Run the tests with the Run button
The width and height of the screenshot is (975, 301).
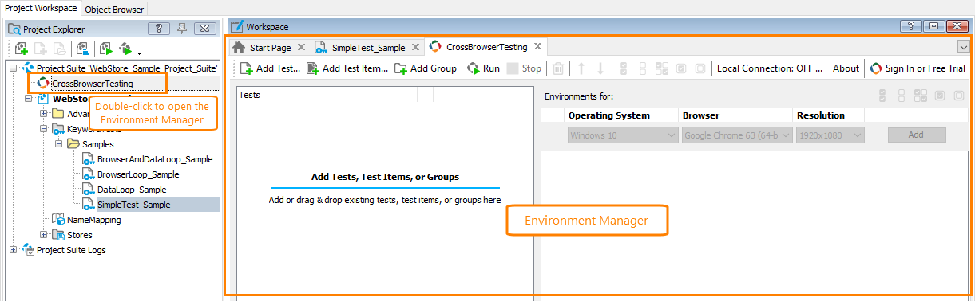483,68
